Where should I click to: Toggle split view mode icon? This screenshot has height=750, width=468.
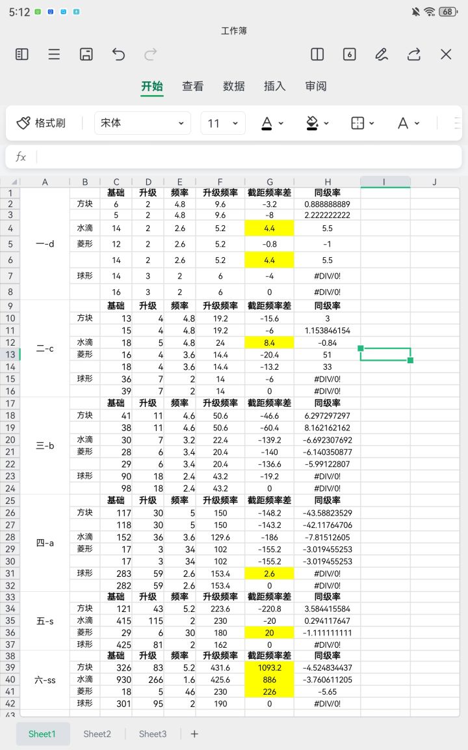click(317, 55)
